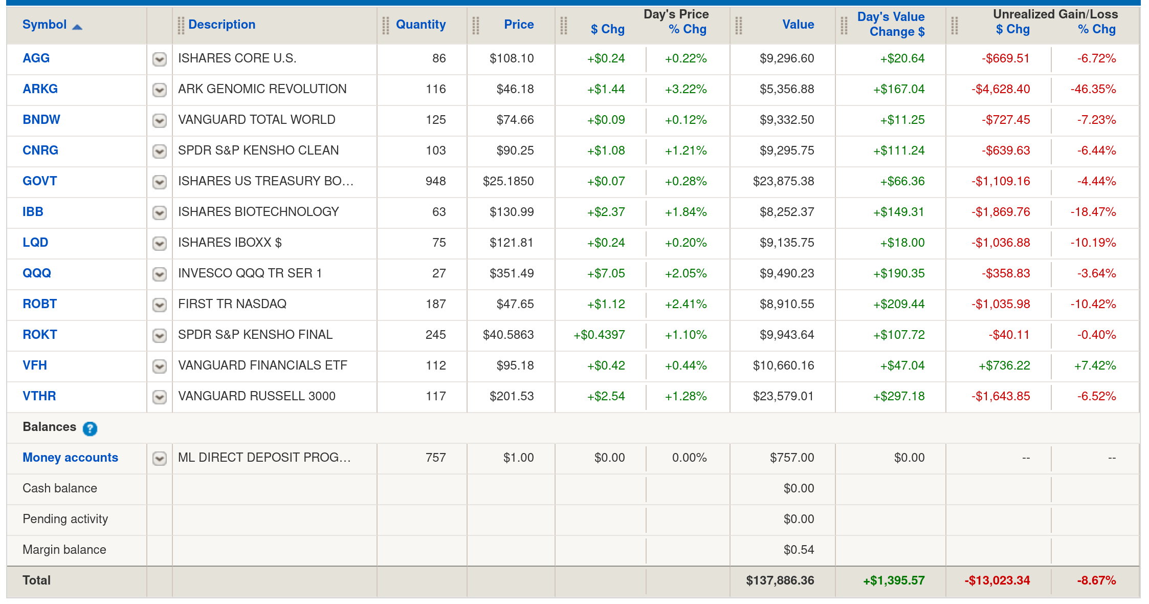Expand the QQQ row dropdown menu
The height and width of the screenshot is (604, 1149).
tap(160, 274)
